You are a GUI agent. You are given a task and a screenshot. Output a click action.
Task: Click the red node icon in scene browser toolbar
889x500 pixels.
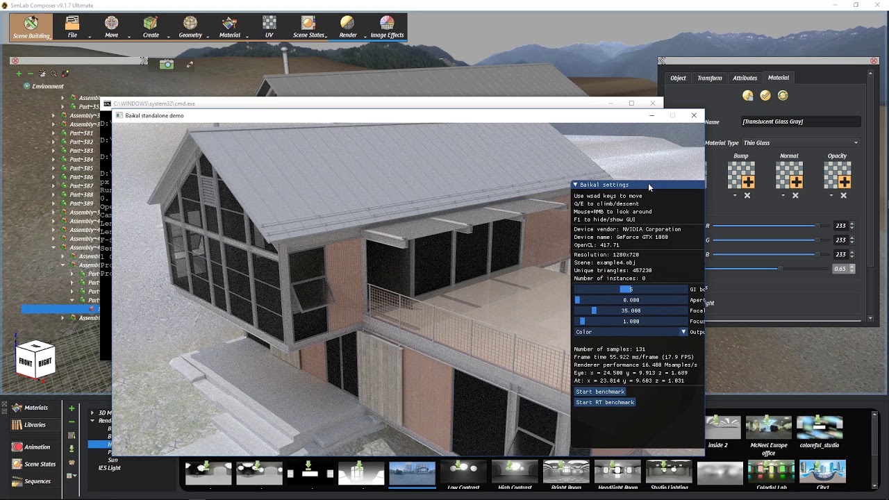[x=65, y=74]
